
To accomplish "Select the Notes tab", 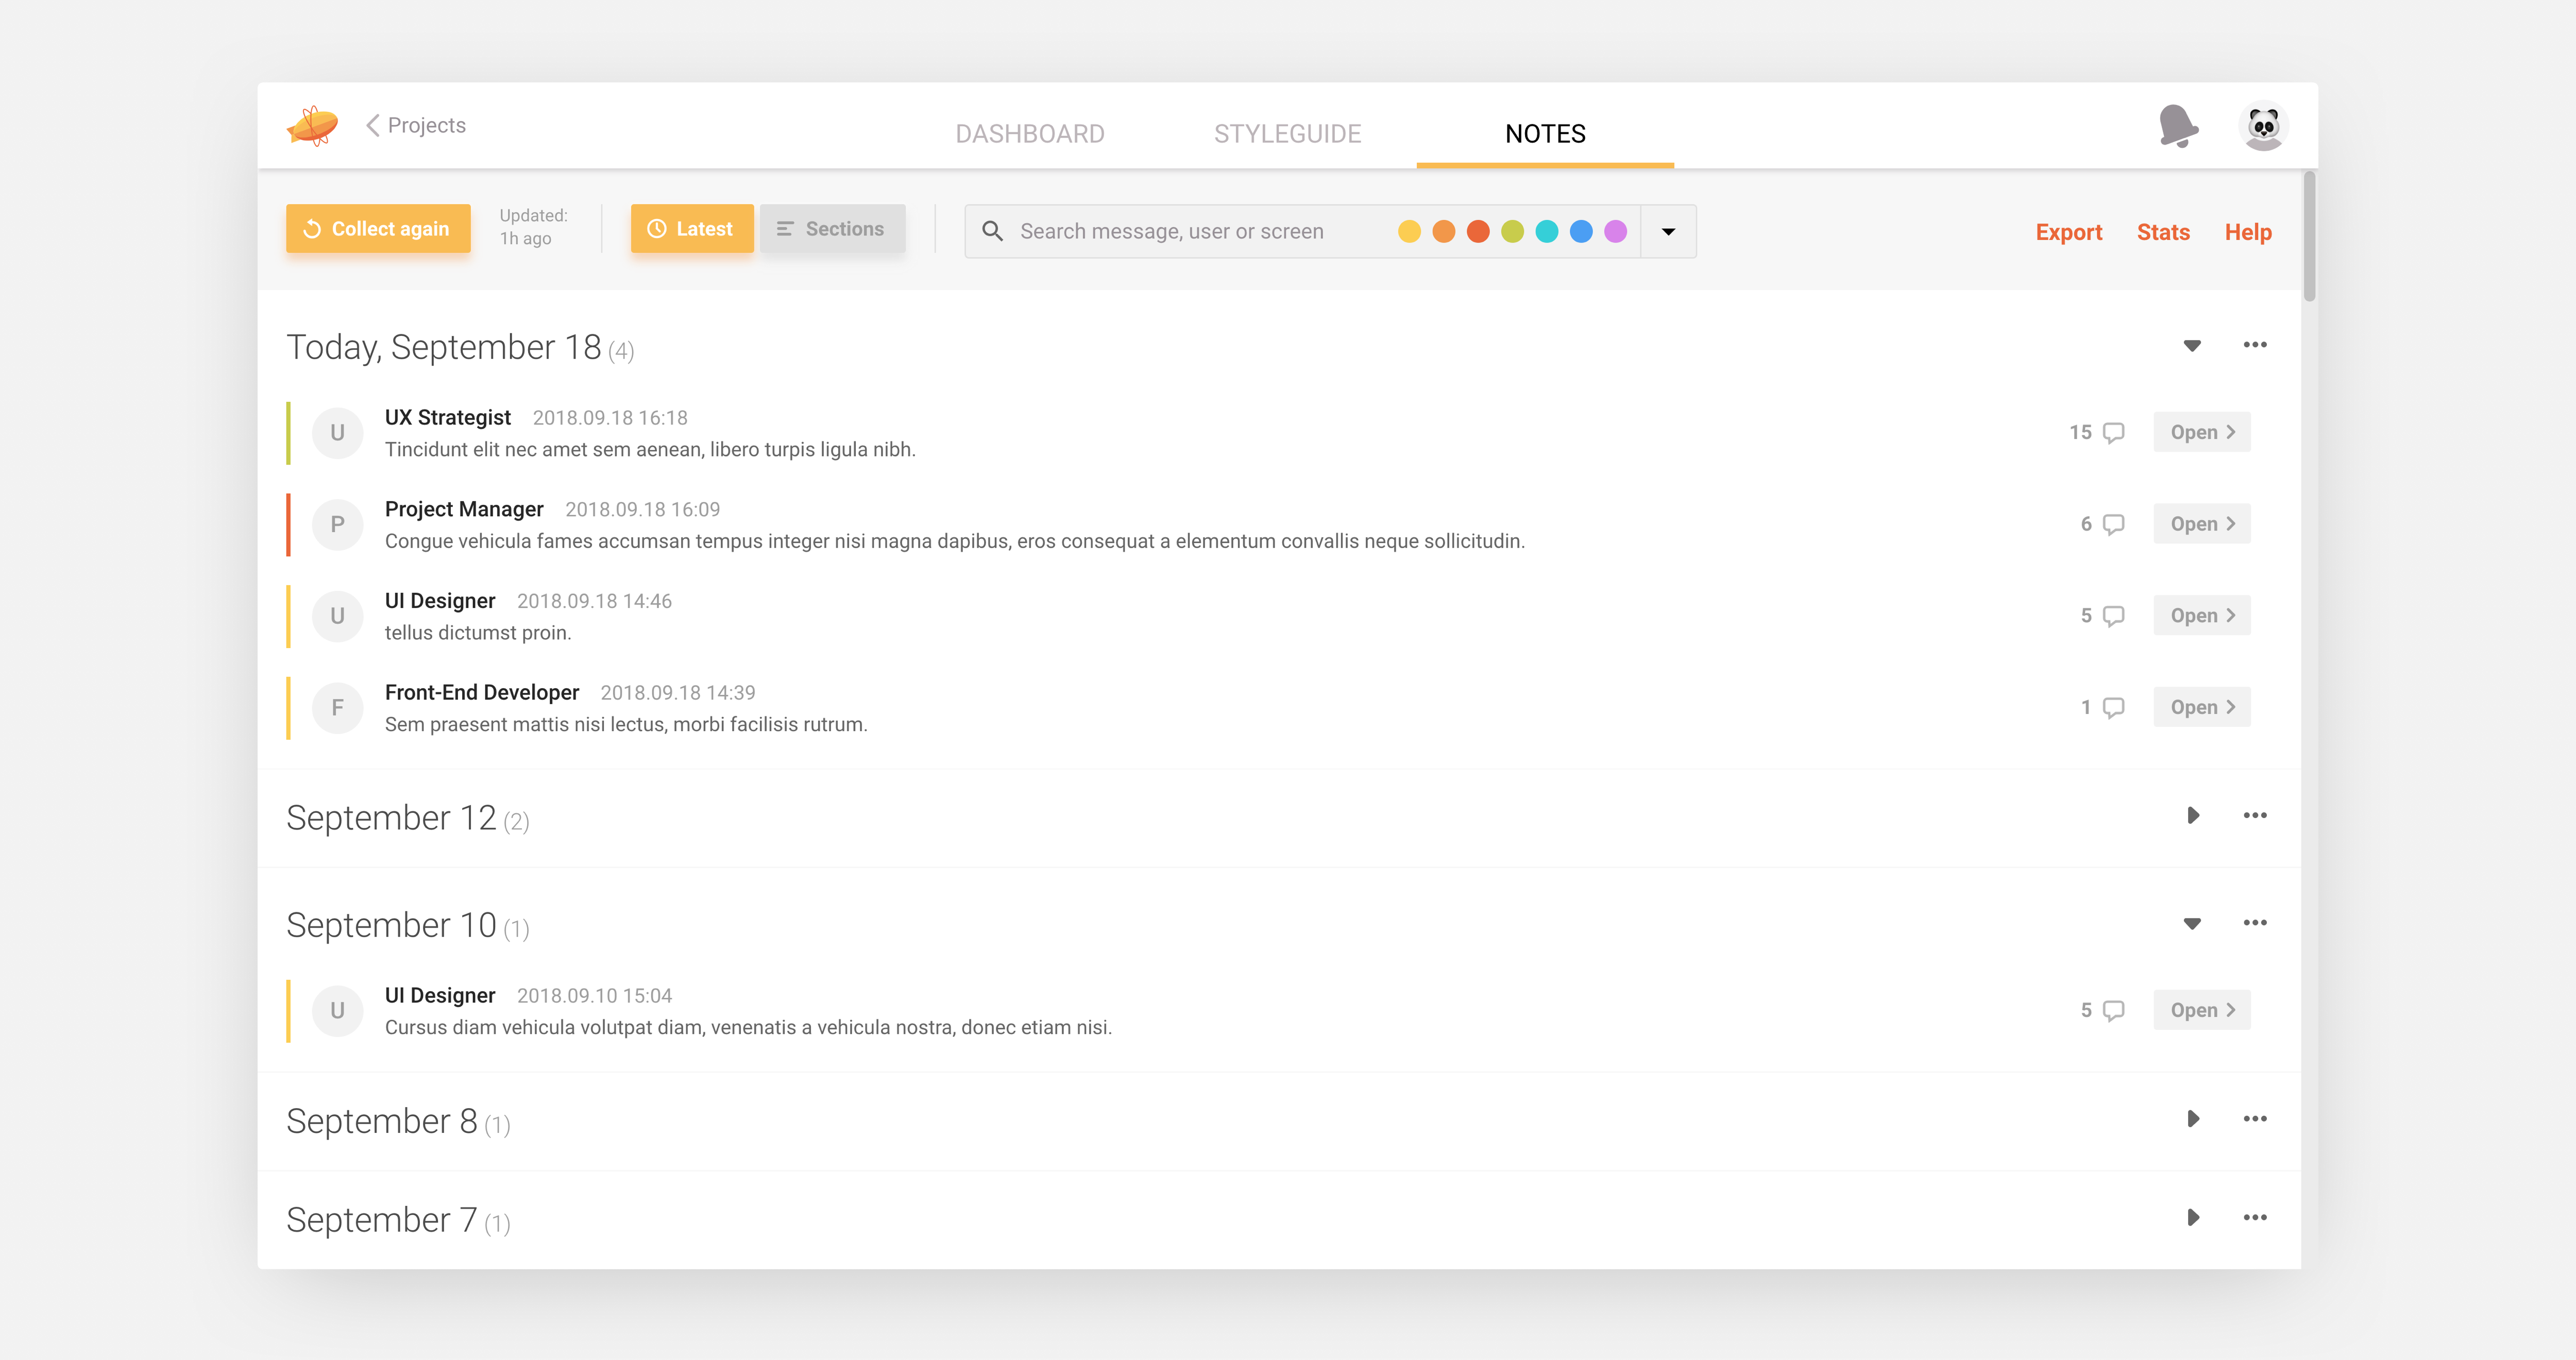I will click(x=1545, y=133).
